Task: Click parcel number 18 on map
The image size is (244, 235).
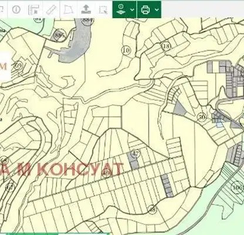Action: click(166, 46)
